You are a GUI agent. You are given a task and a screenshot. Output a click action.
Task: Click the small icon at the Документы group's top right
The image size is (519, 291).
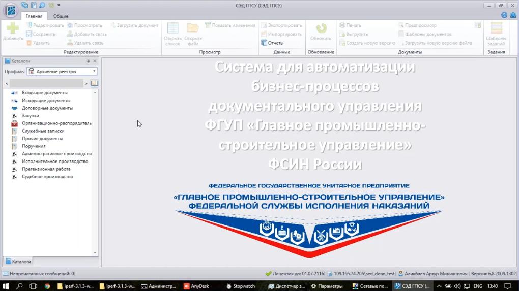[478, 25]
